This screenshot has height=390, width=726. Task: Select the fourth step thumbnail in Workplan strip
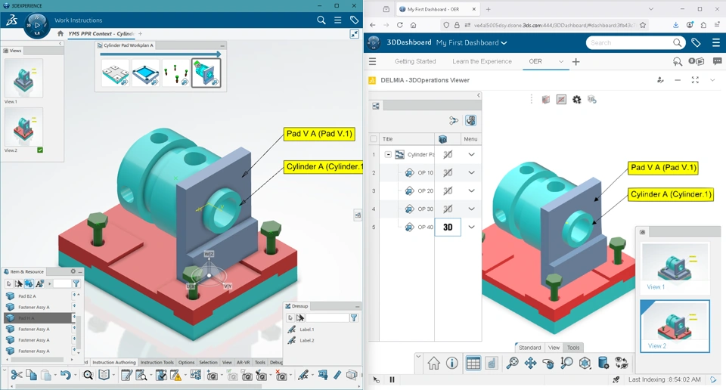click(206, 73)
